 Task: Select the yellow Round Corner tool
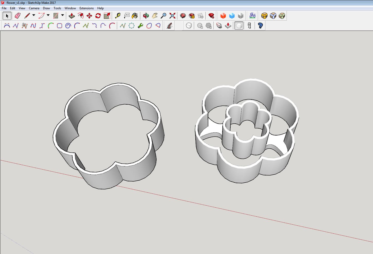coord(264,16)
